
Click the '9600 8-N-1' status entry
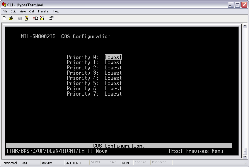73,163
